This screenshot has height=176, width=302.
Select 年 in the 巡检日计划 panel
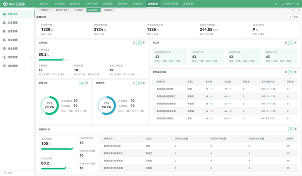(x=295, y=129)
